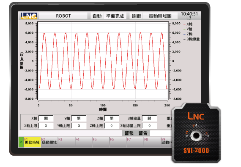Toggle the X軸 on/off field

46,118
